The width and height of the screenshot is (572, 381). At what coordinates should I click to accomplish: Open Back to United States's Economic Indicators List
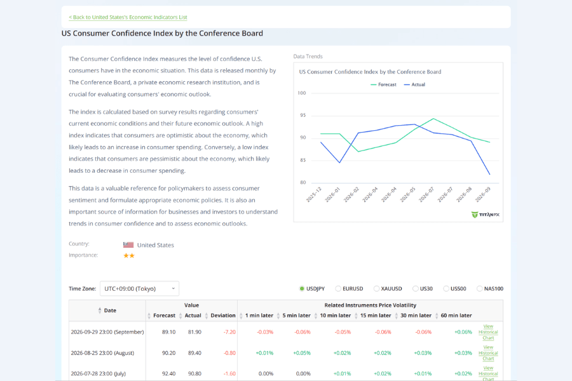tap(128, 17)
